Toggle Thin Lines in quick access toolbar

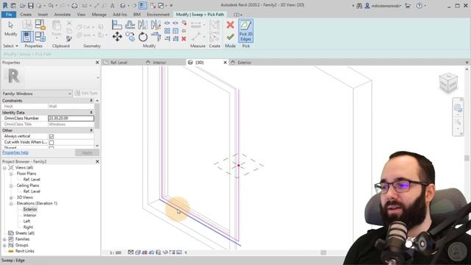coord(143,5)
